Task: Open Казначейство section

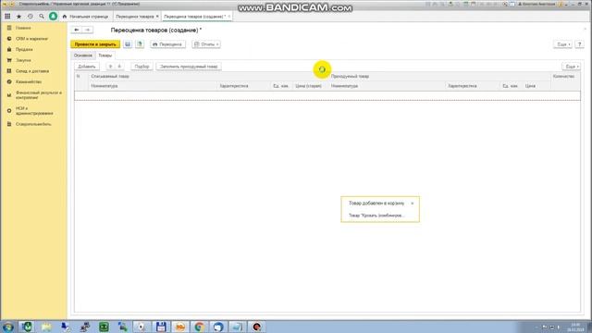Action: 29,81
